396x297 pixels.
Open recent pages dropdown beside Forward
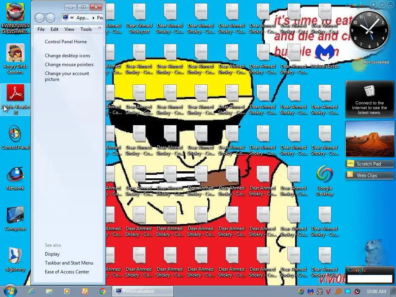coord(58,18)
